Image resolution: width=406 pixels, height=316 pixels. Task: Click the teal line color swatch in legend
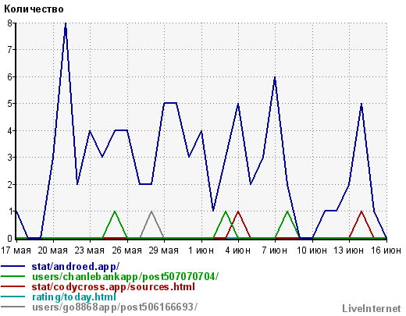(13, 297)
